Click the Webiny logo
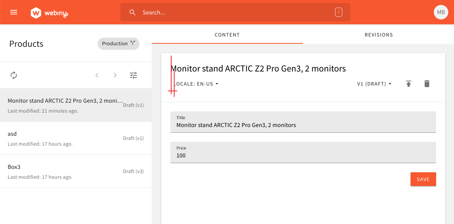Image resolution: width=454 pixels, height=224 pixels. [49, 13]
